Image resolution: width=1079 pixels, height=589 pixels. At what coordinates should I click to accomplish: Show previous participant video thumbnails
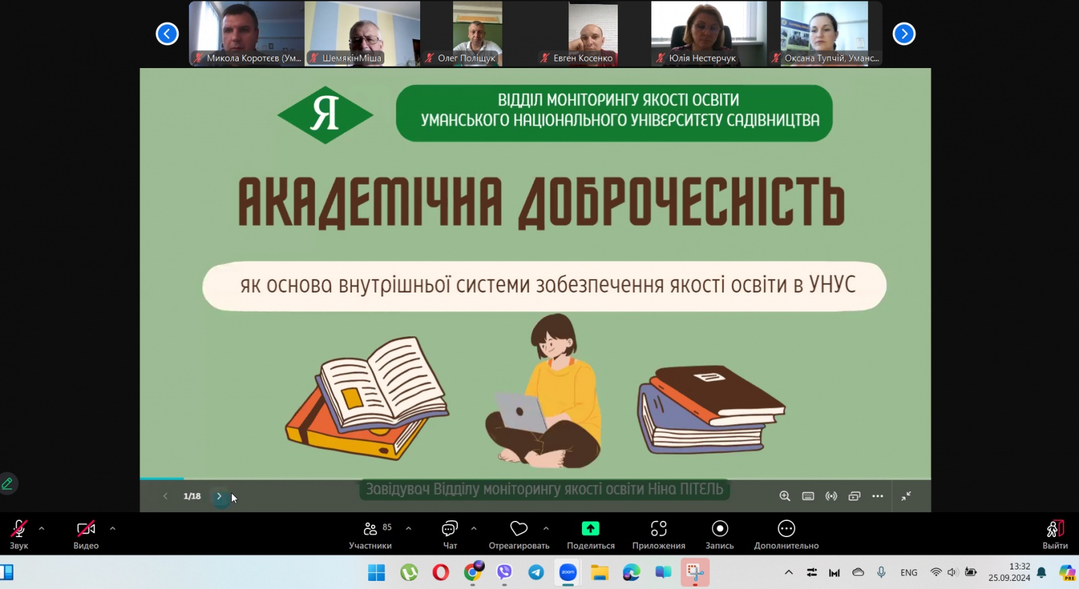167,34
